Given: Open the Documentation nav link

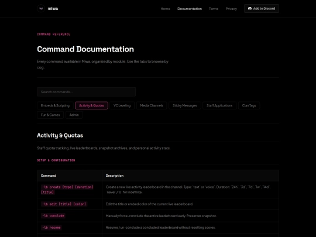Looking at the screenshot, I should pos(190,9).
